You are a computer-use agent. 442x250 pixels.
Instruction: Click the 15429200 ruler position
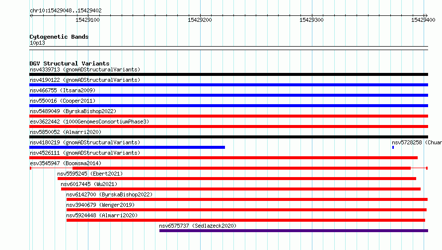point(200,20)
